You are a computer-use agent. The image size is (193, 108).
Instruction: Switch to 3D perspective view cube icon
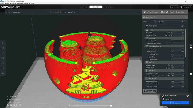click(8, 106)
